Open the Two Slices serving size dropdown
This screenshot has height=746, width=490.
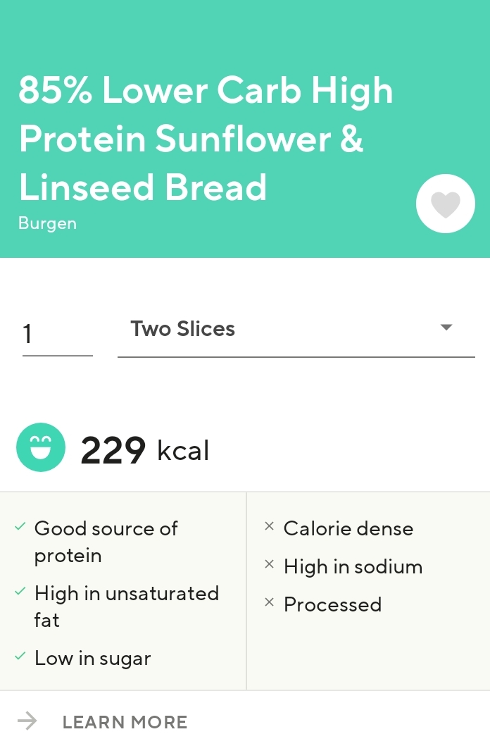click(x=282, y=330)
